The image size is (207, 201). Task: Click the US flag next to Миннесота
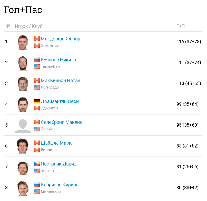pyautogui.click(x=37, y=191)
